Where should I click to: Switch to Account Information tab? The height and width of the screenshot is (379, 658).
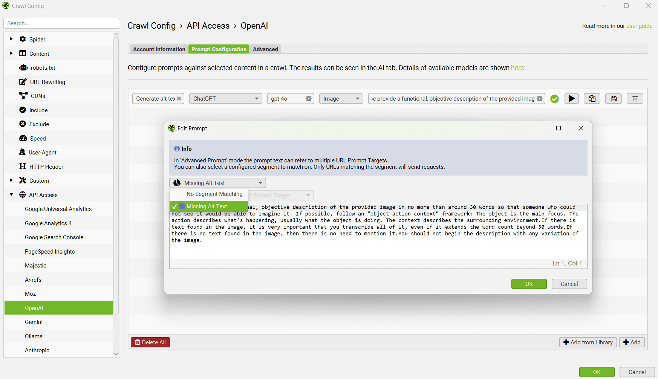(x=159, y=49)
